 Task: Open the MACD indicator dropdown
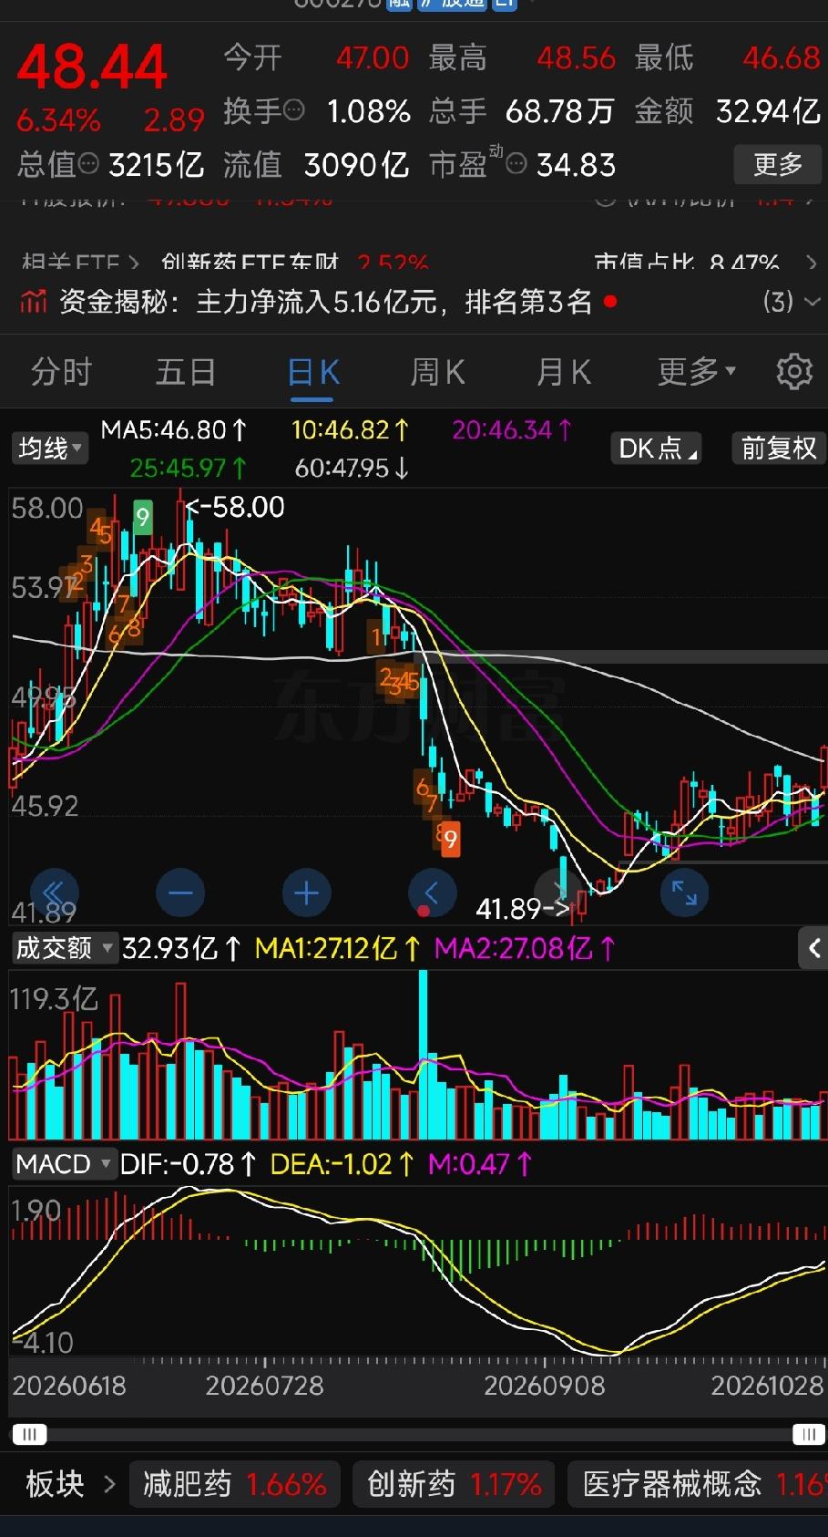pos(63,1164)
